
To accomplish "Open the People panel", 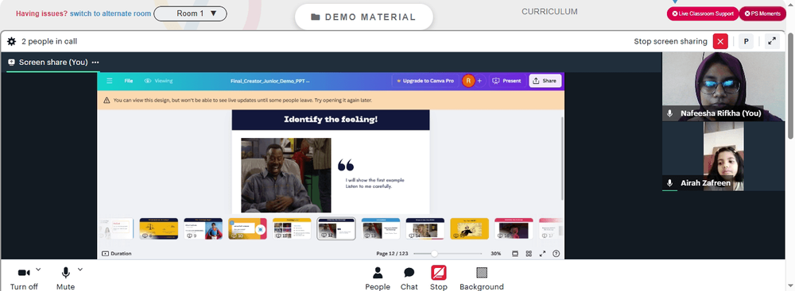I will click(378, 278).
